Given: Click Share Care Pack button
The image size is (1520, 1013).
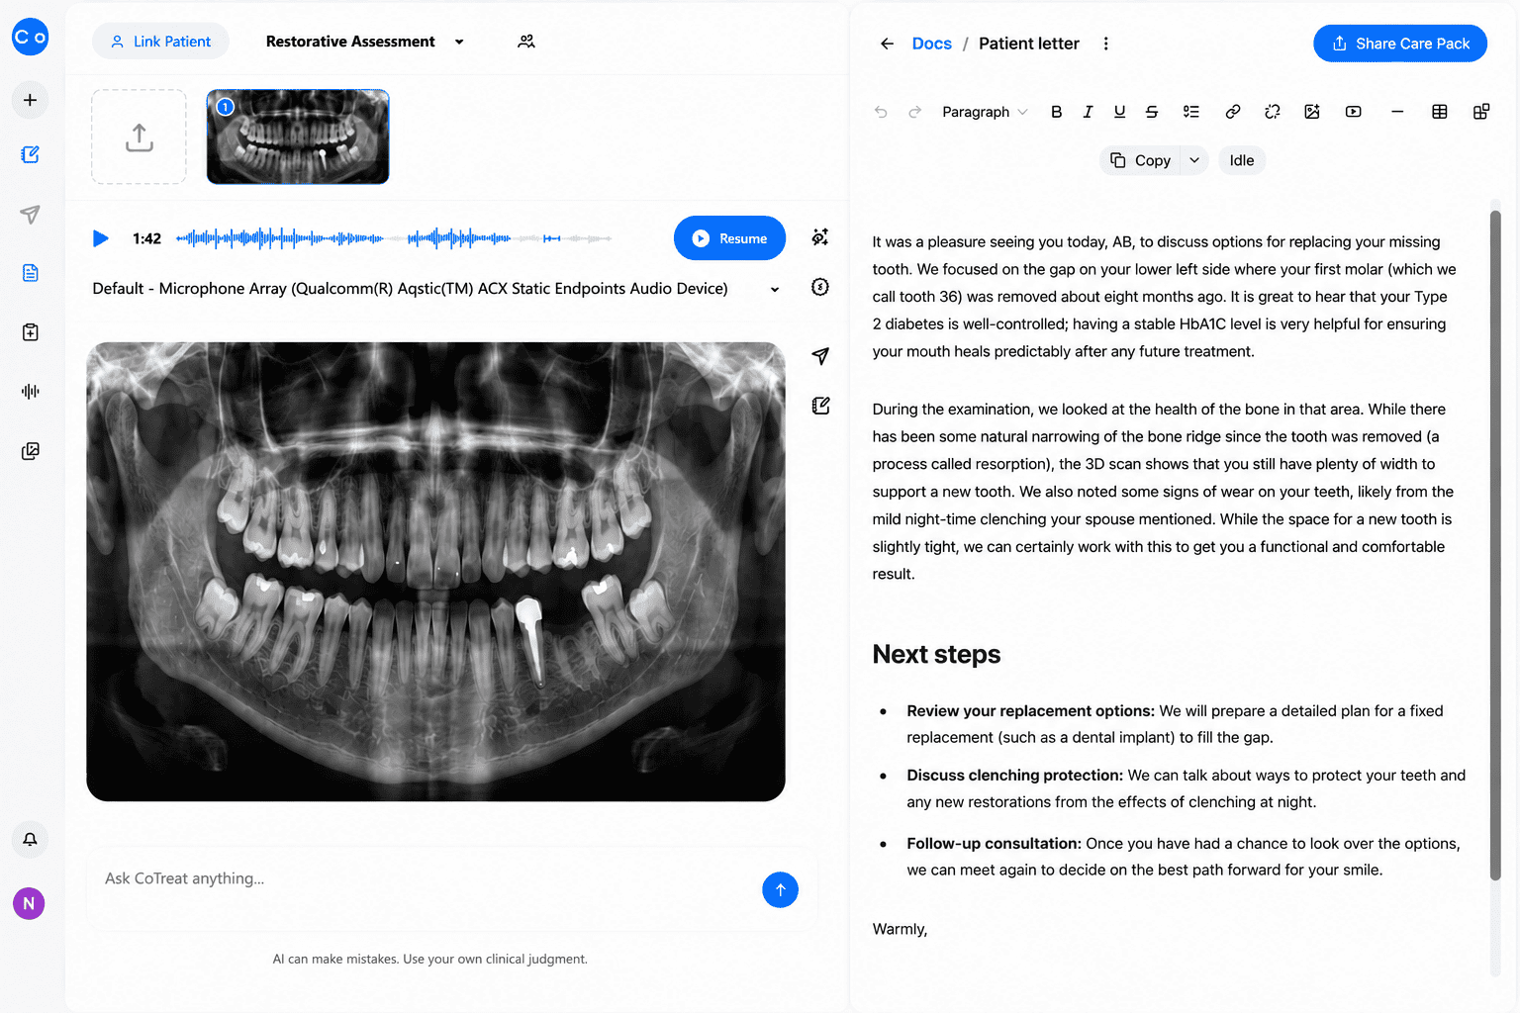Looking at the screenshot, I should [x=1400, y=44].
